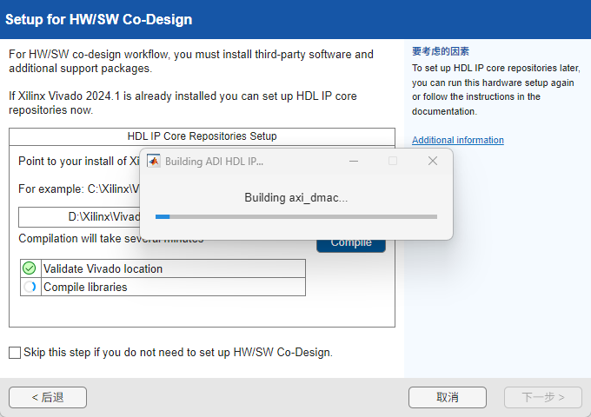Click the Compile button
Screen dimensions: 591x417
pyautogui.click(x=351, y=246)
